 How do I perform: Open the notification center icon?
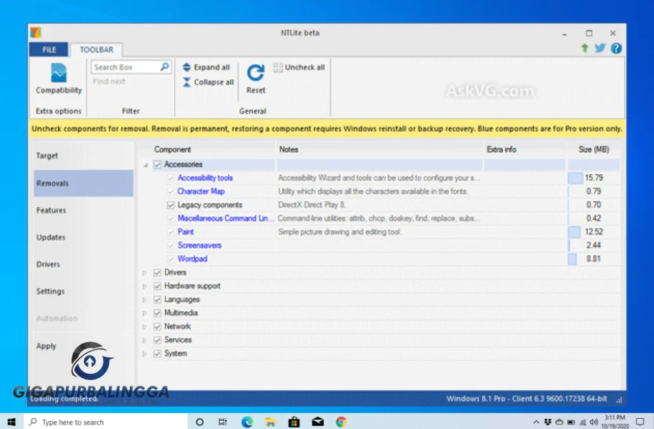640,422
